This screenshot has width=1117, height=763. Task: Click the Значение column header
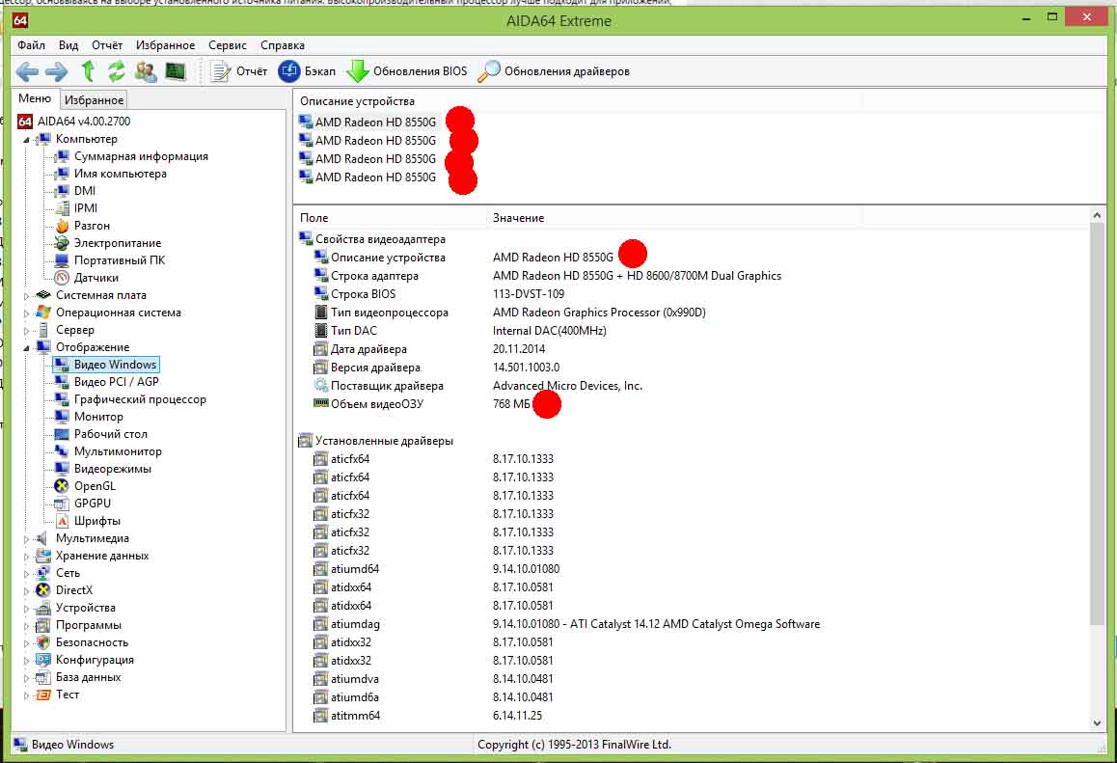tap(674, 217)
